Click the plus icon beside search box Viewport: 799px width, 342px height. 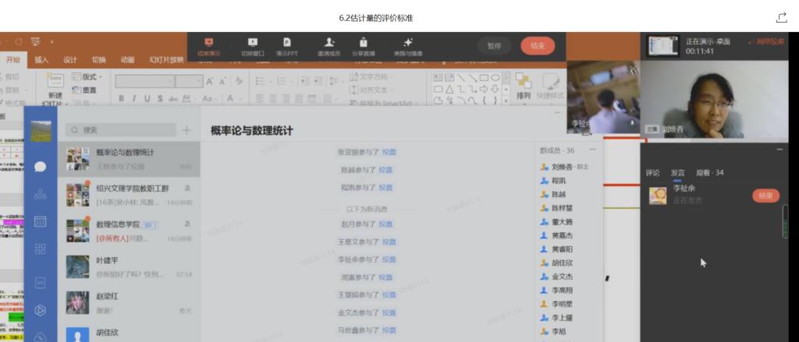tap(186, 130)
